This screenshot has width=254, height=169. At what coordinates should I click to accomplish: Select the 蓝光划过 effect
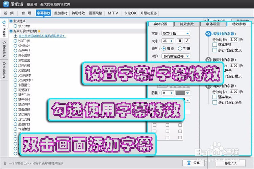pos(16,100)
